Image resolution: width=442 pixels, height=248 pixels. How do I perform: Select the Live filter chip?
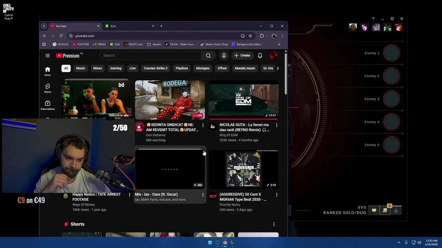pos(133,68)
